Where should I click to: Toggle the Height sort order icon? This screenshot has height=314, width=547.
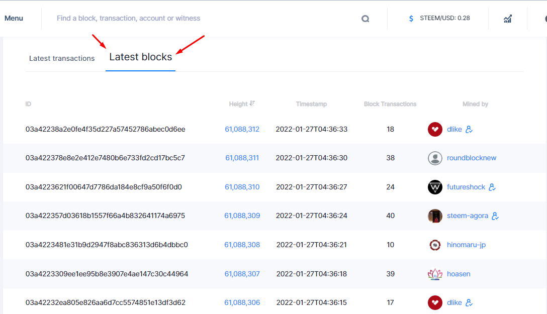pyautogui.click(x=252, y=103)
